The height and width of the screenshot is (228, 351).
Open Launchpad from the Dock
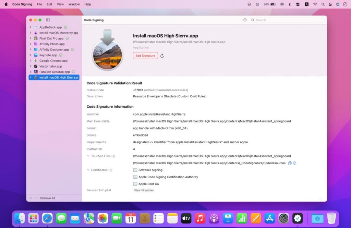(33, 218)
